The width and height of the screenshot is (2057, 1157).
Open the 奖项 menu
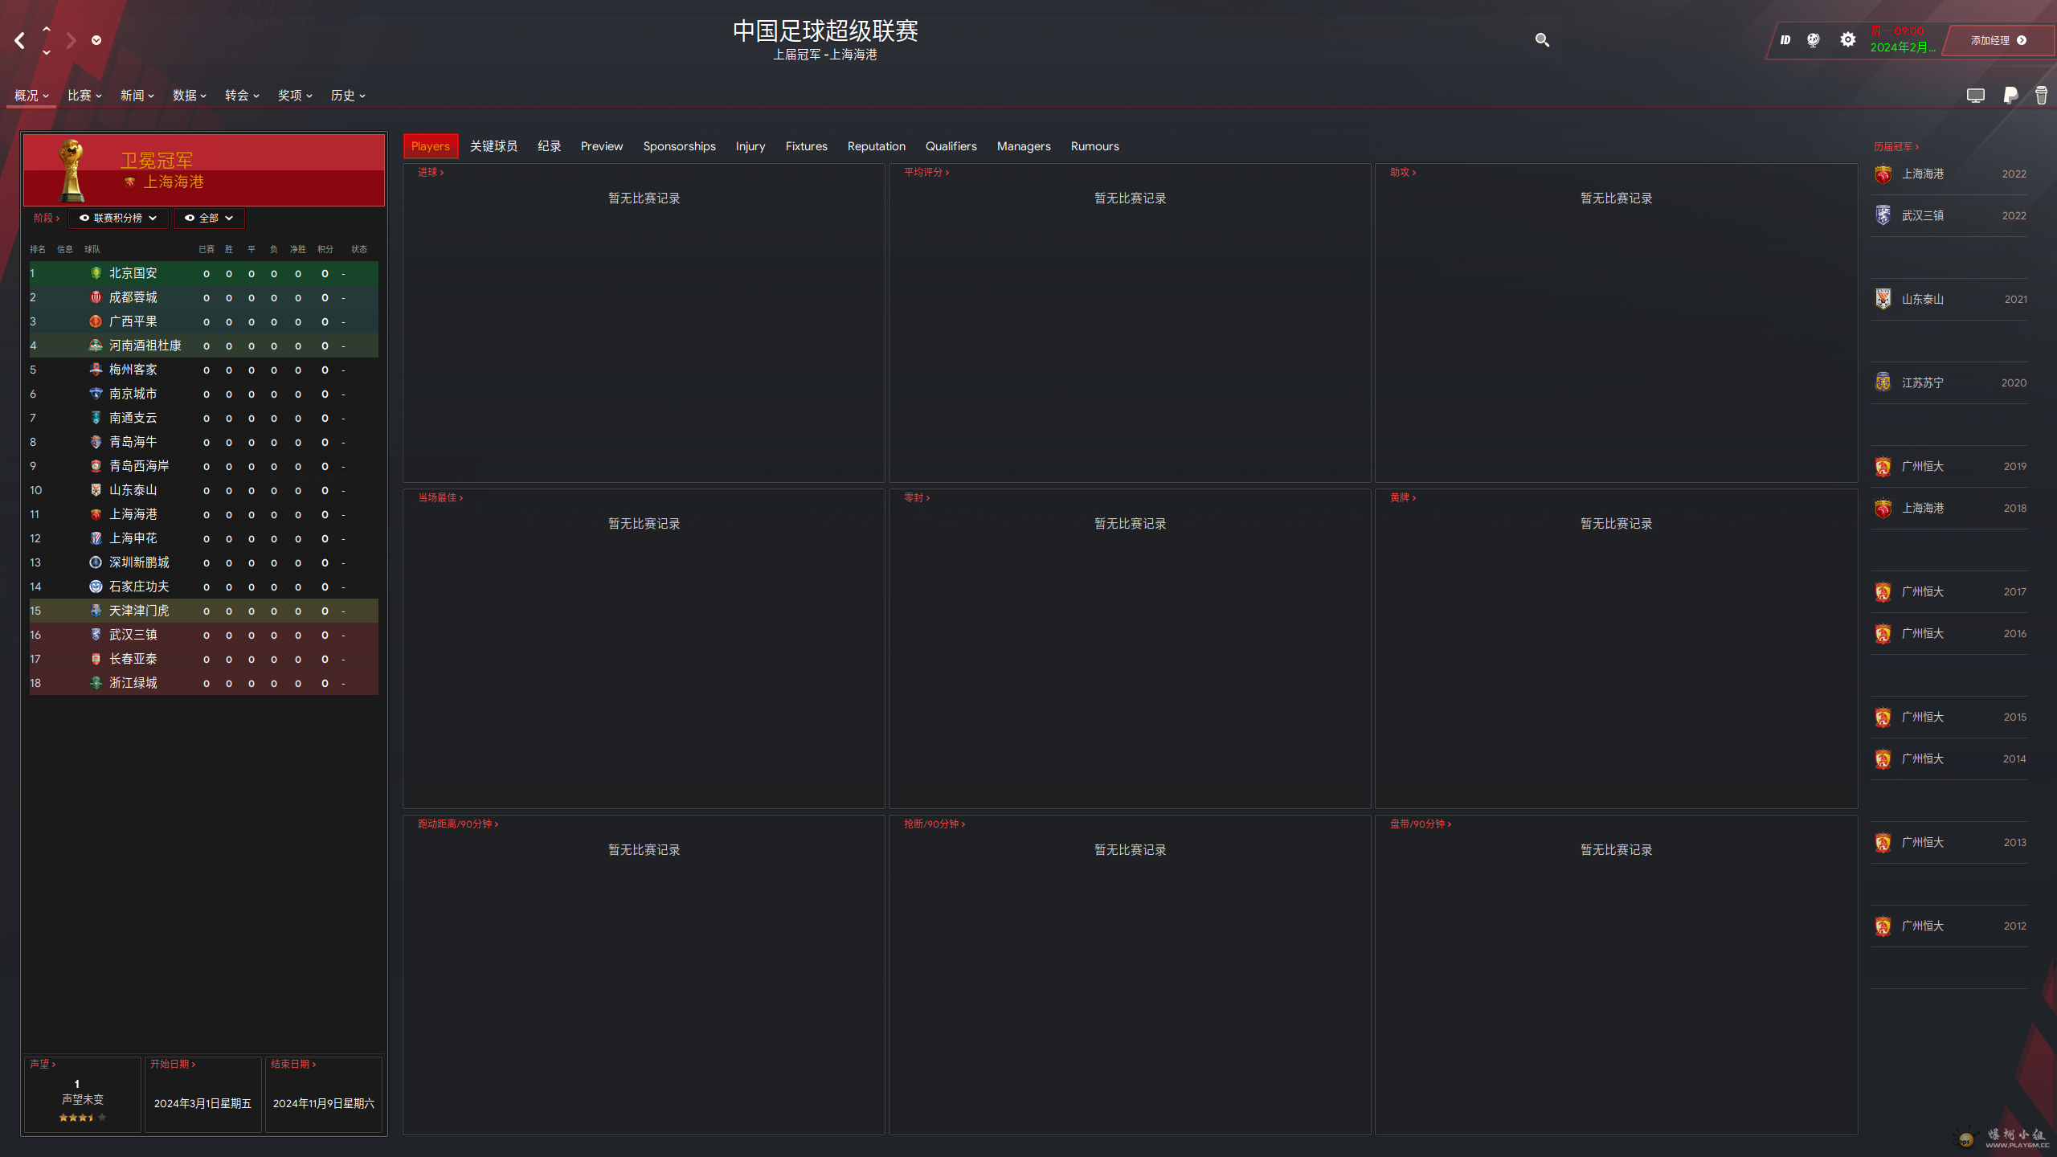(x=295, y=96)
